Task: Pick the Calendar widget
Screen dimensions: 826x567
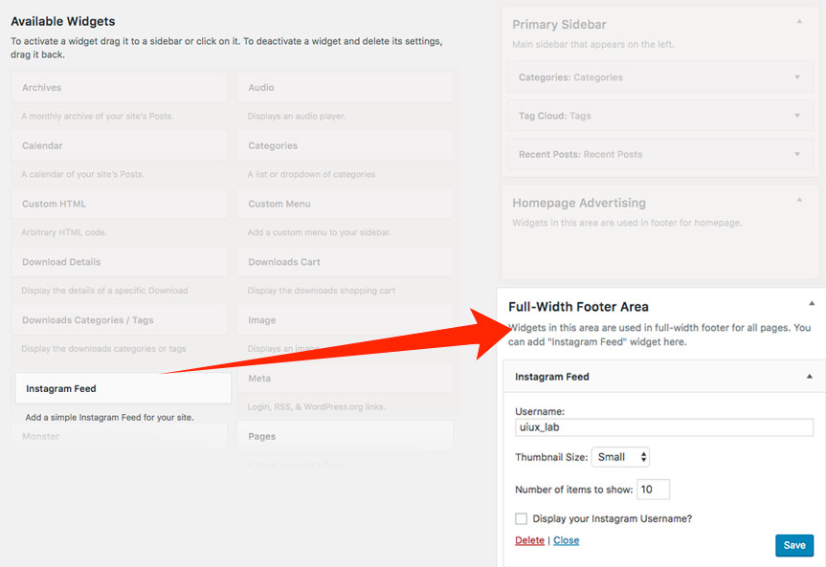Action: click(x=119, y=145)
